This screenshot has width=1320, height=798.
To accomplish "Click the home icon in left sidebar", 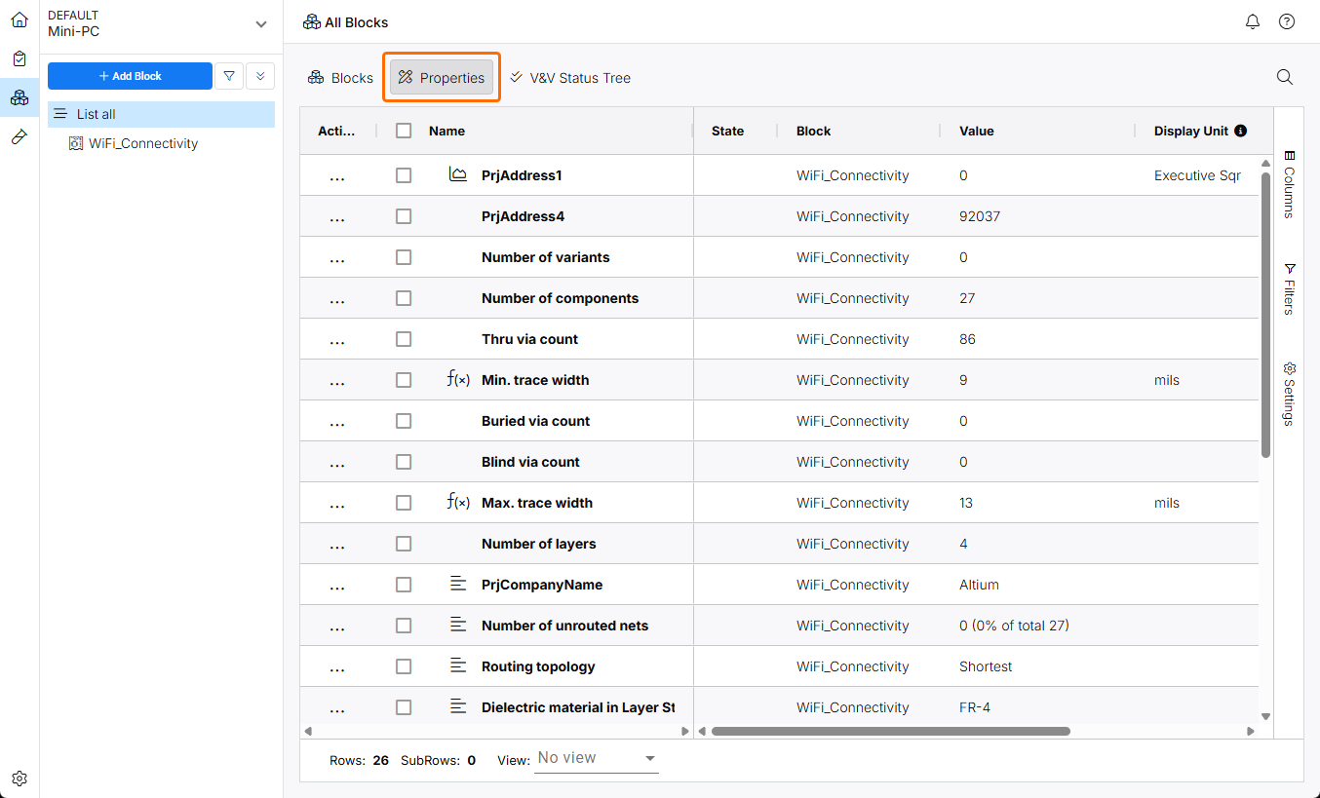I will tap(19, 20).
